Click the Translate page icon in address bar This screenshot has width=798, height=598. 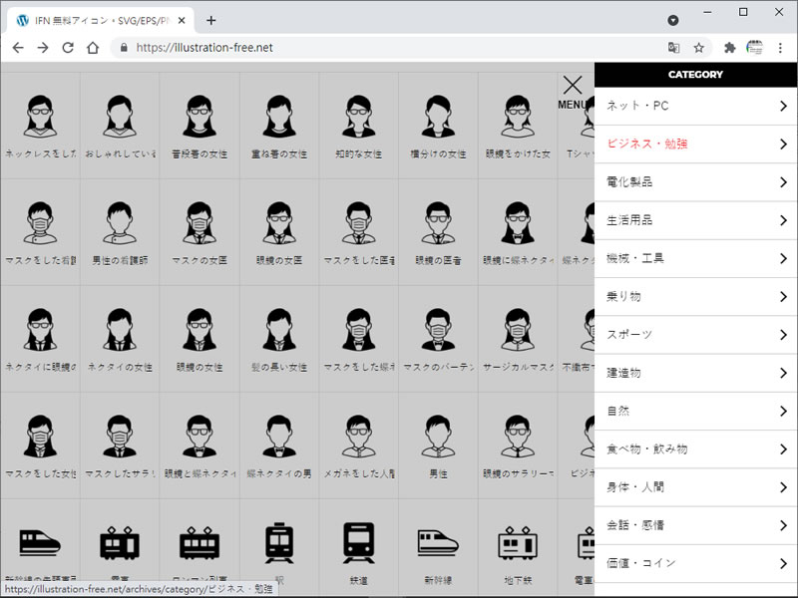pos(674,47)
